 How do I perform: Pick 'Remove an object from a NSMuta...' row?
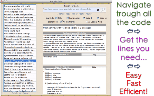click(x=20, y=83)
